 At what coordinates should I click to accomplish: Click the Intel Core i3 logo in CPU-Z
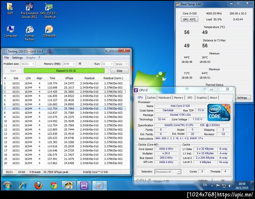219,112
